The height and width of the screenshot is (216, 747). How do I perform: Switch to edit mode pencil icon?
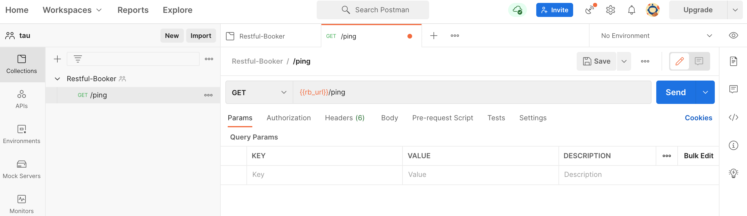680,61
